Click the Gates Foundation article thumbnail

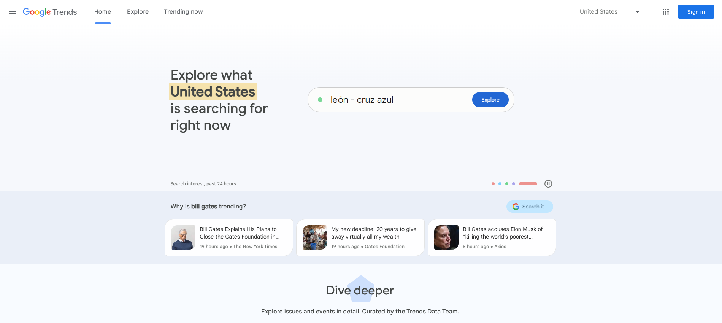(315, 237)
